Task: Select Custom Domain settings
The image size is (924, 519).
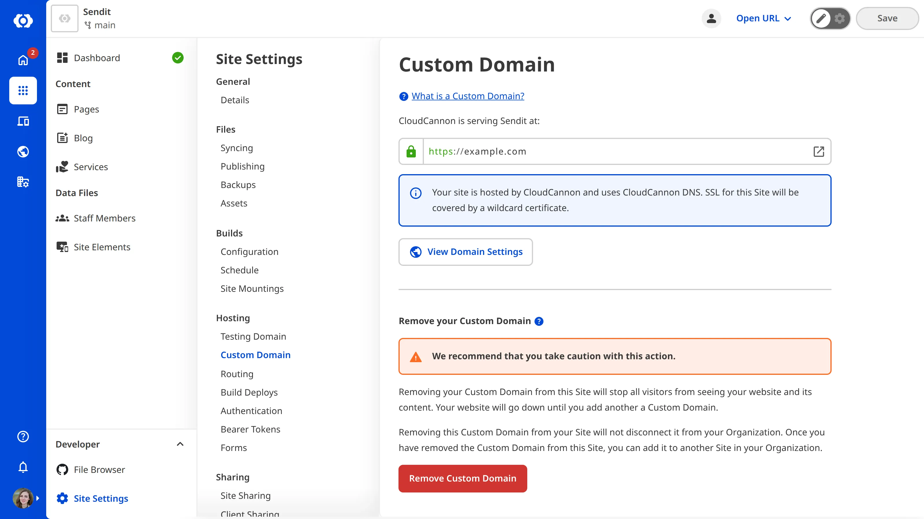Action: 255,355
